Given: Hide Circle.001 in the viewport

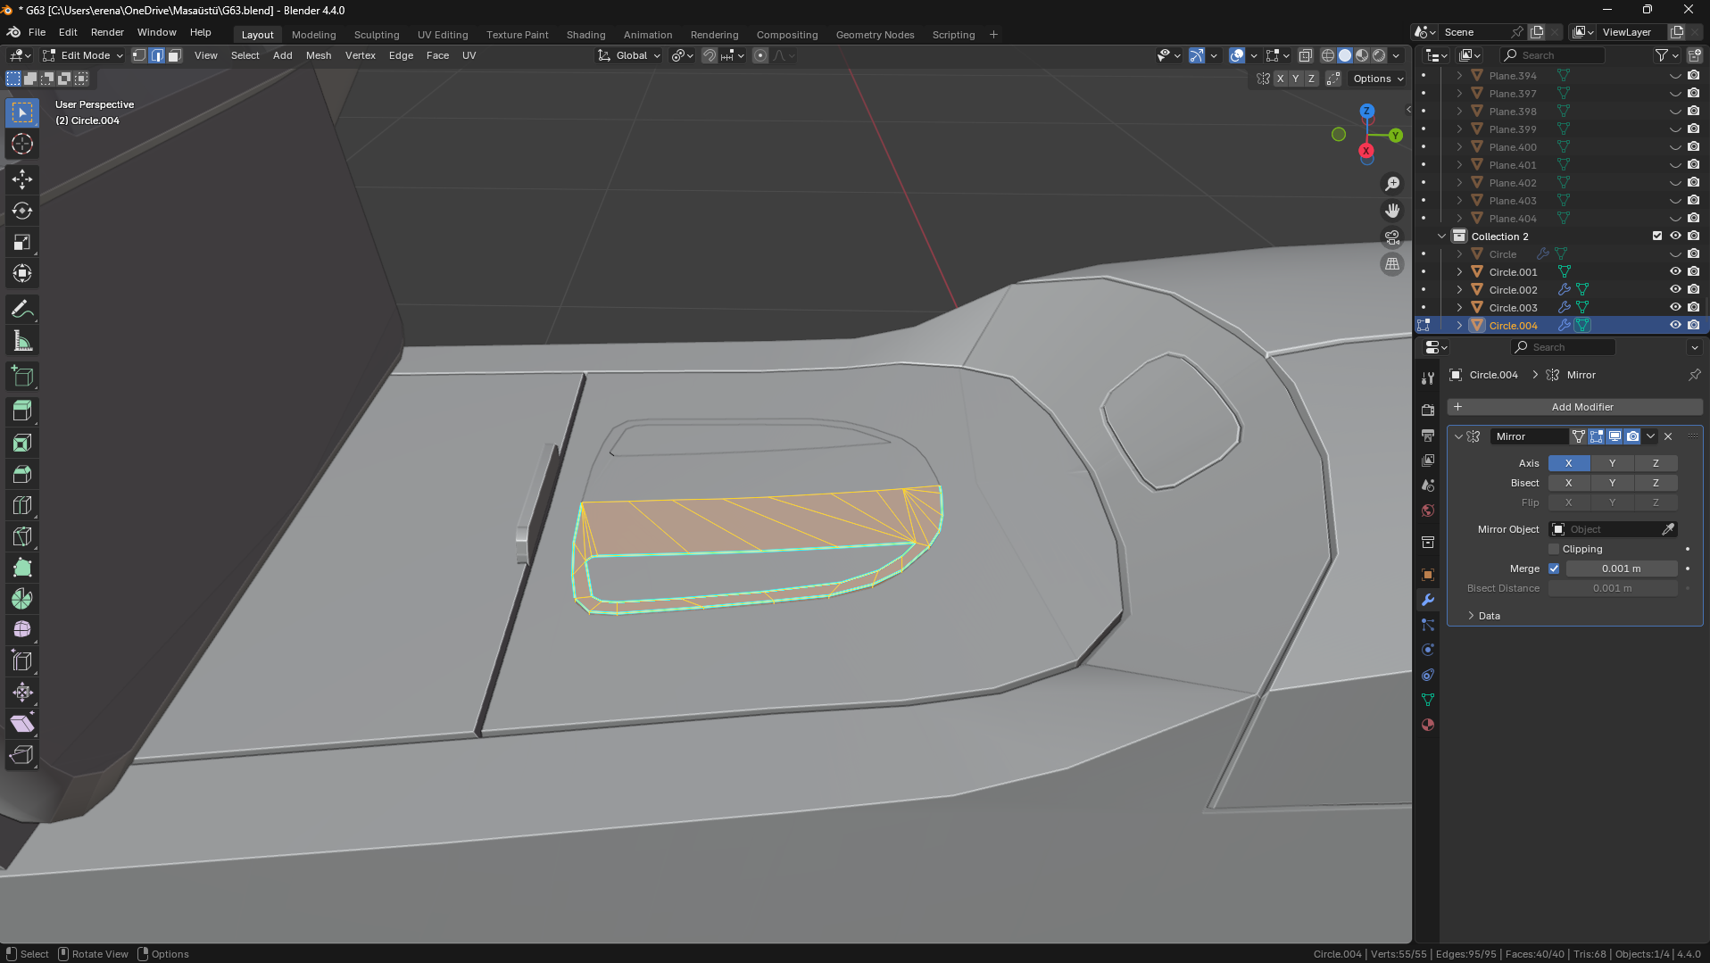Looking at the screenshot, I should point(1675,272).
